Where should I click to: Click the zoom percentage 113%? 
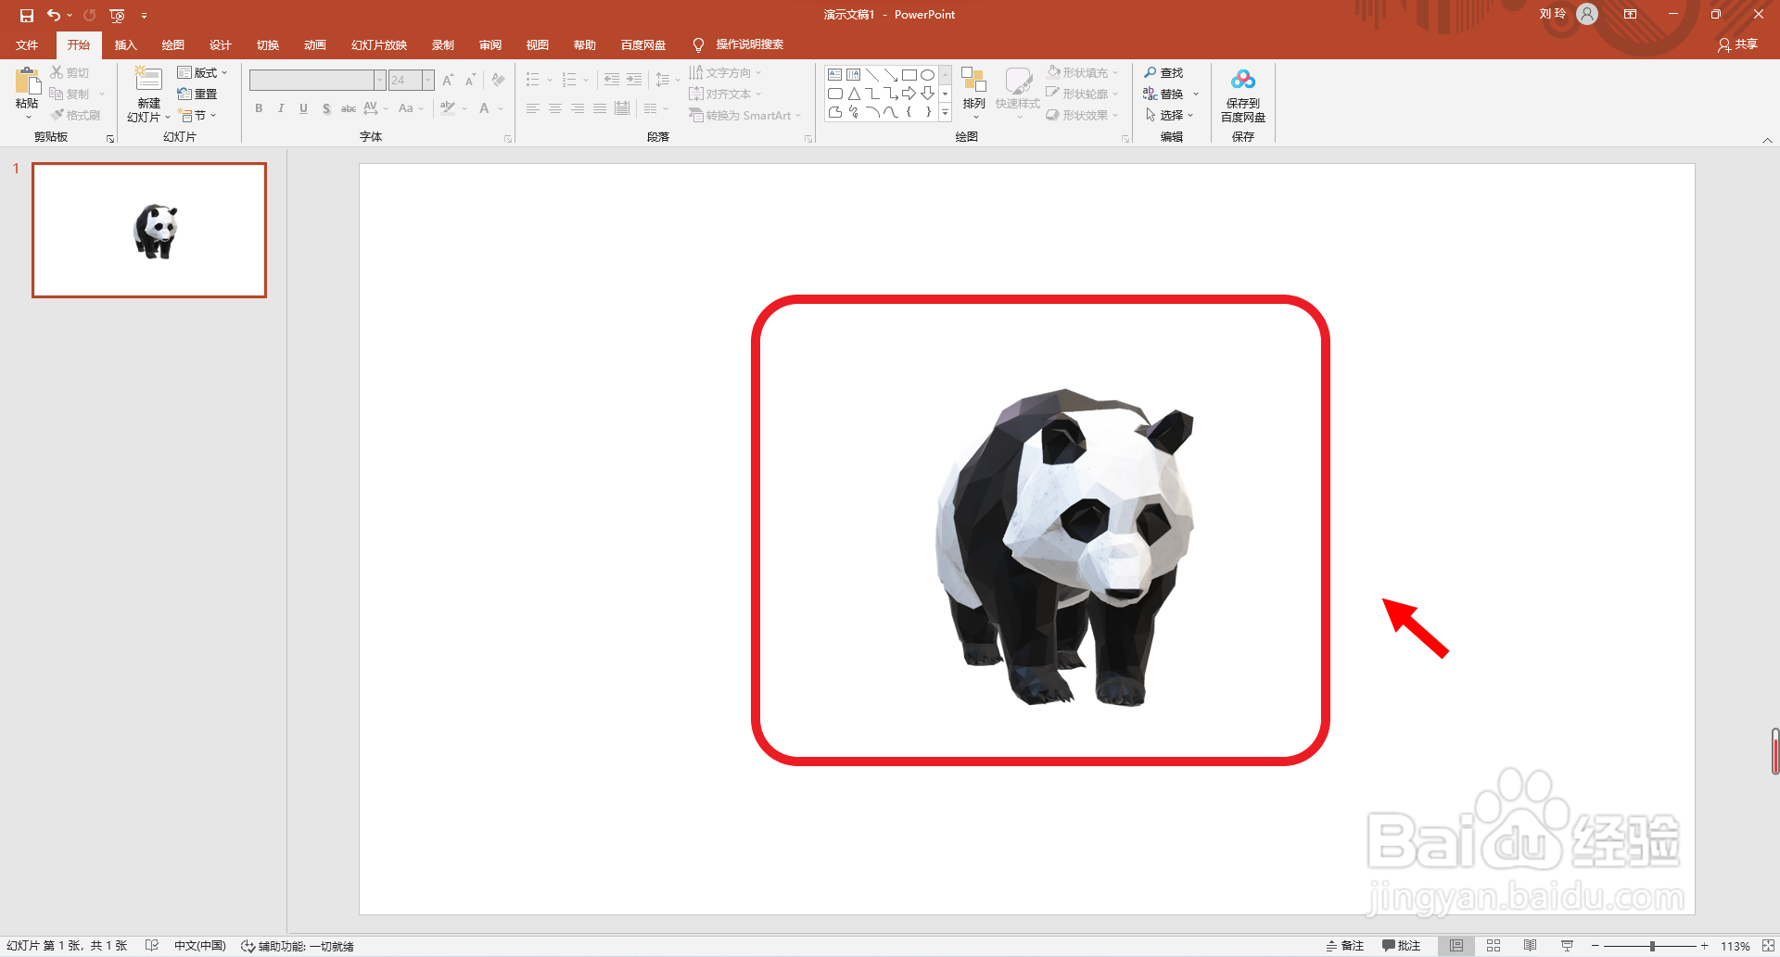click(1735, 946)
